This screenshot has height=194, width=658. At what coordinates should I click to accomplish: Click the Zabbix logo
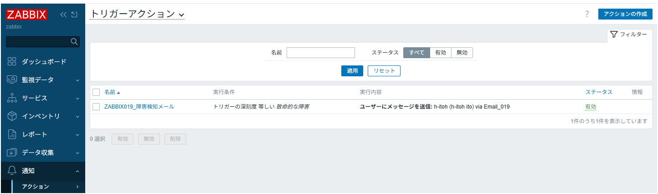(x=26, y=15)
